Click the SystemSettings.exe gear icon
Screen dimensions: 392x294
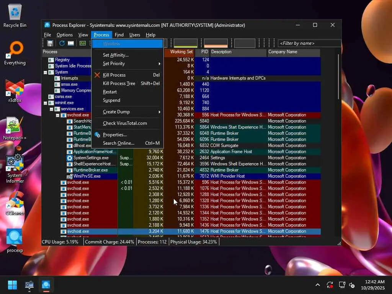click(x=70, y=158)
